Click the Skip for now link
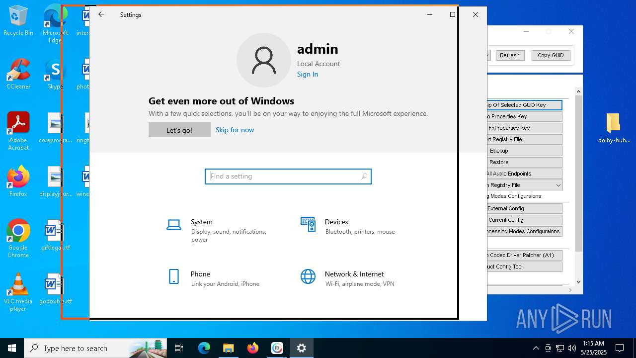The height and width of the screenshot is (358, 636). (x=235, y=130)
